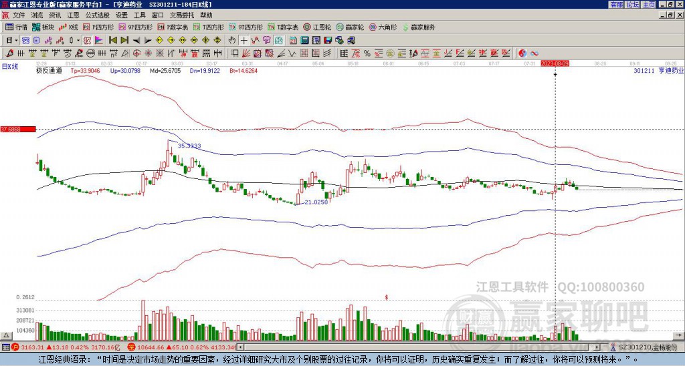Open the 交易委托 menu

(182, 15)
